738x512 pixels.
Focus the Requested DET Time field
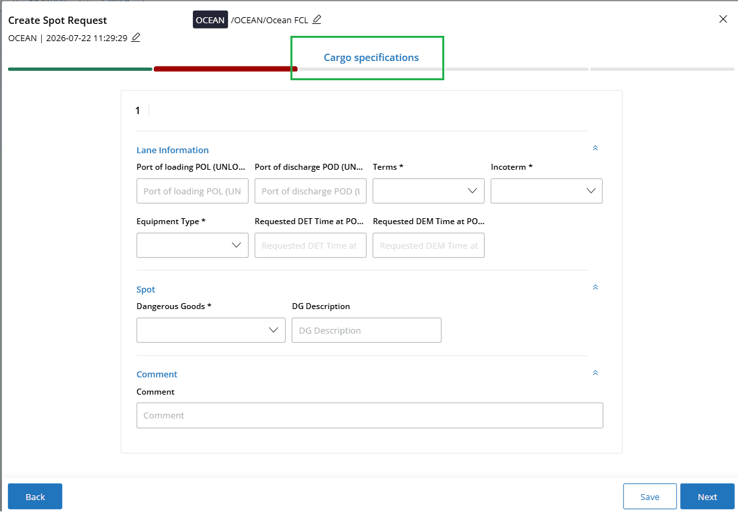pos(310,245)
